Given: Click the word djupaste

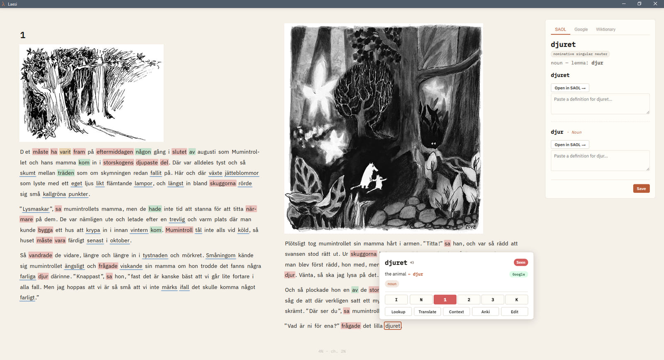Looking at the screenshot, I should pyautogui.click(x=147, y=163).
